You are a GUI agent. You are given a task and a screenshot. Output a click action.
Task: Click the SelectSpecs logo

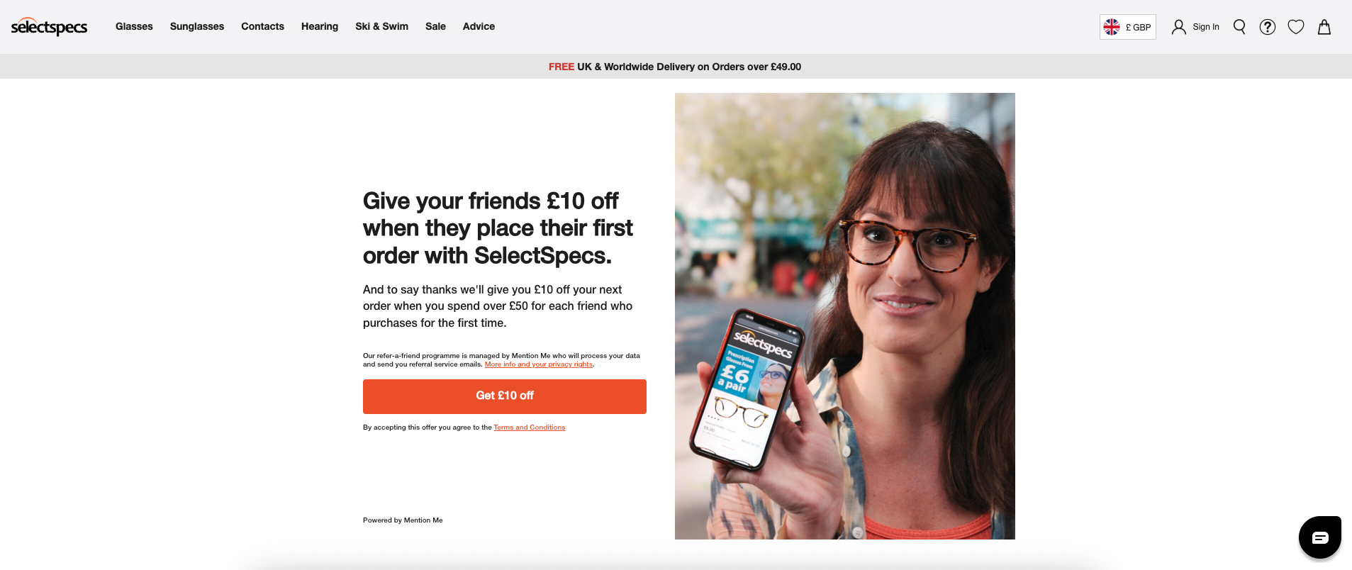[x=49, y=27]
